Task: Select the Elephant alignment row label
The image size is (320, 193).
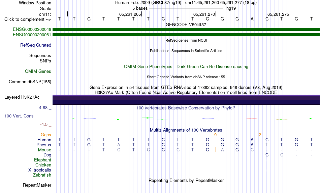Action: tap(43, 160)
